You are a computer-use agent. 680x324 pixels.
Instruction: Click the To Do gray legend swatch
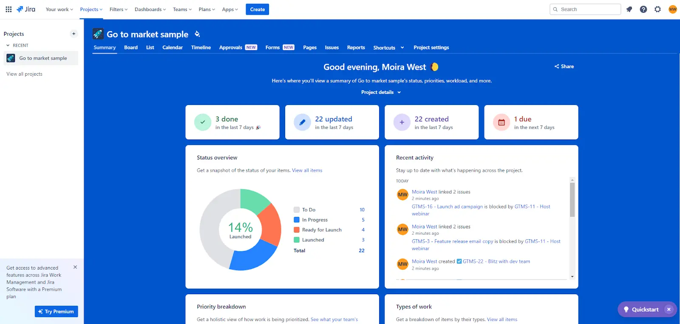click(297, 210)
